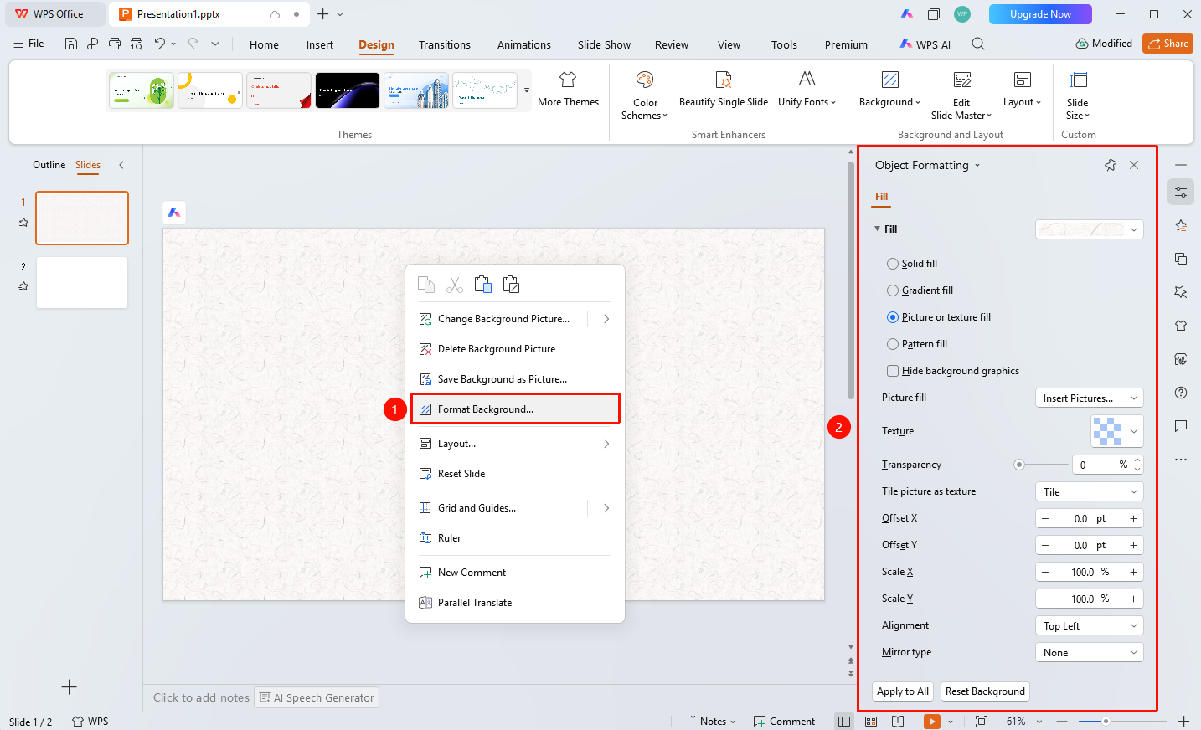Screen dimensions: 1201x730
Task: Choose Format Background from context menu
Action: point(515,409)
